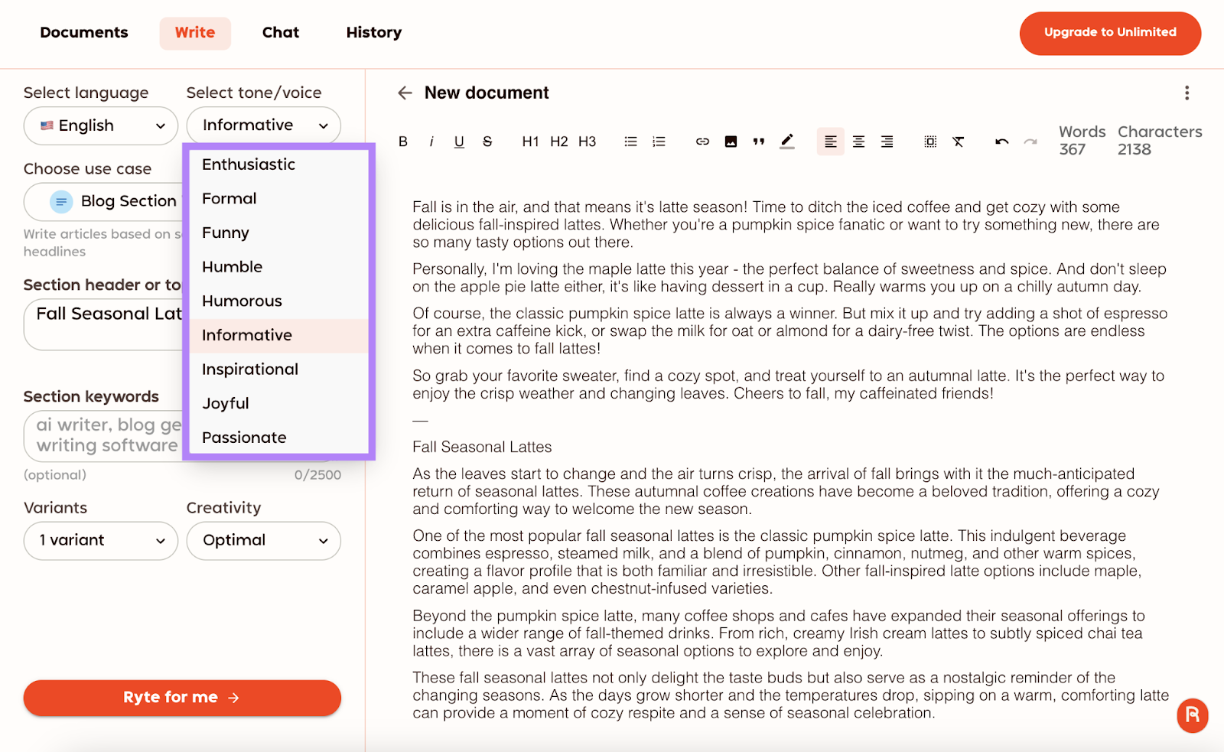
Task: Enable the bulleted list
Action: (630, 142)
